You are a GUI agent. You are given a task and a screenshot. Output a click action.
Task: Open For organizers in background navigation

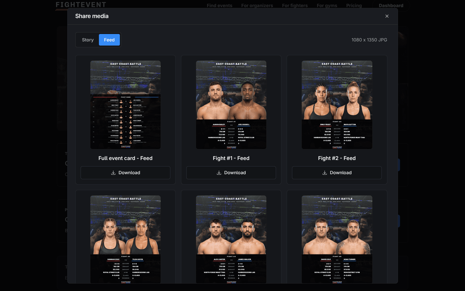tap(257, 6)
